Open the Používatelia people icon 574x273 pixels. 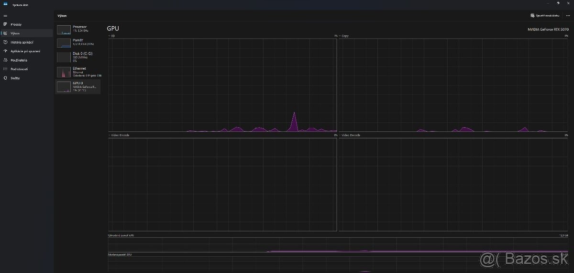coord(5,60)
